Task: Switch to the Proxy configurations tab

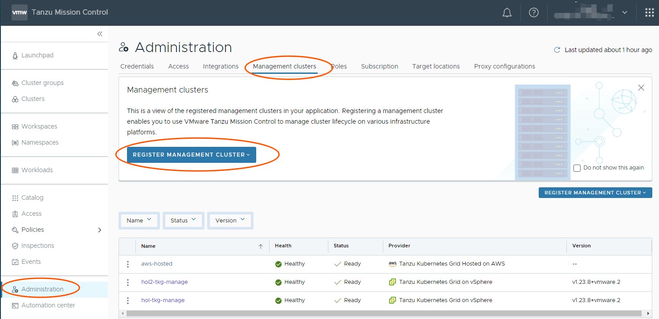Action: pyautogui.click(x=504, y=66)
